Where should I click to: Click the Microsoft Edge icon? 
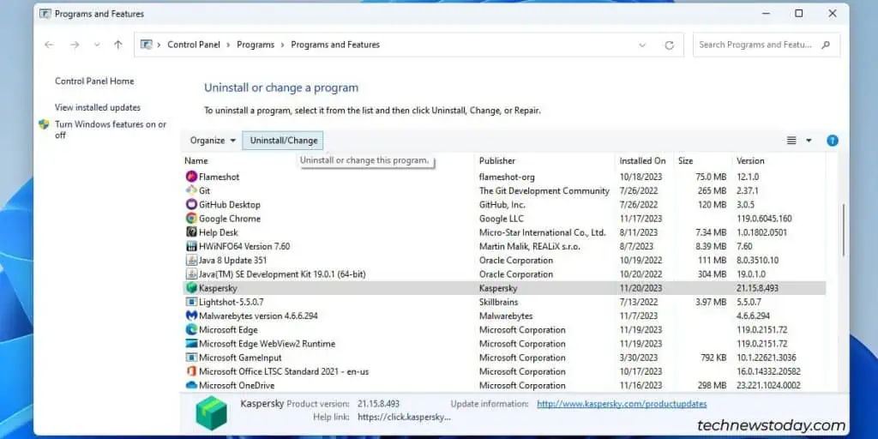point(191,330)
